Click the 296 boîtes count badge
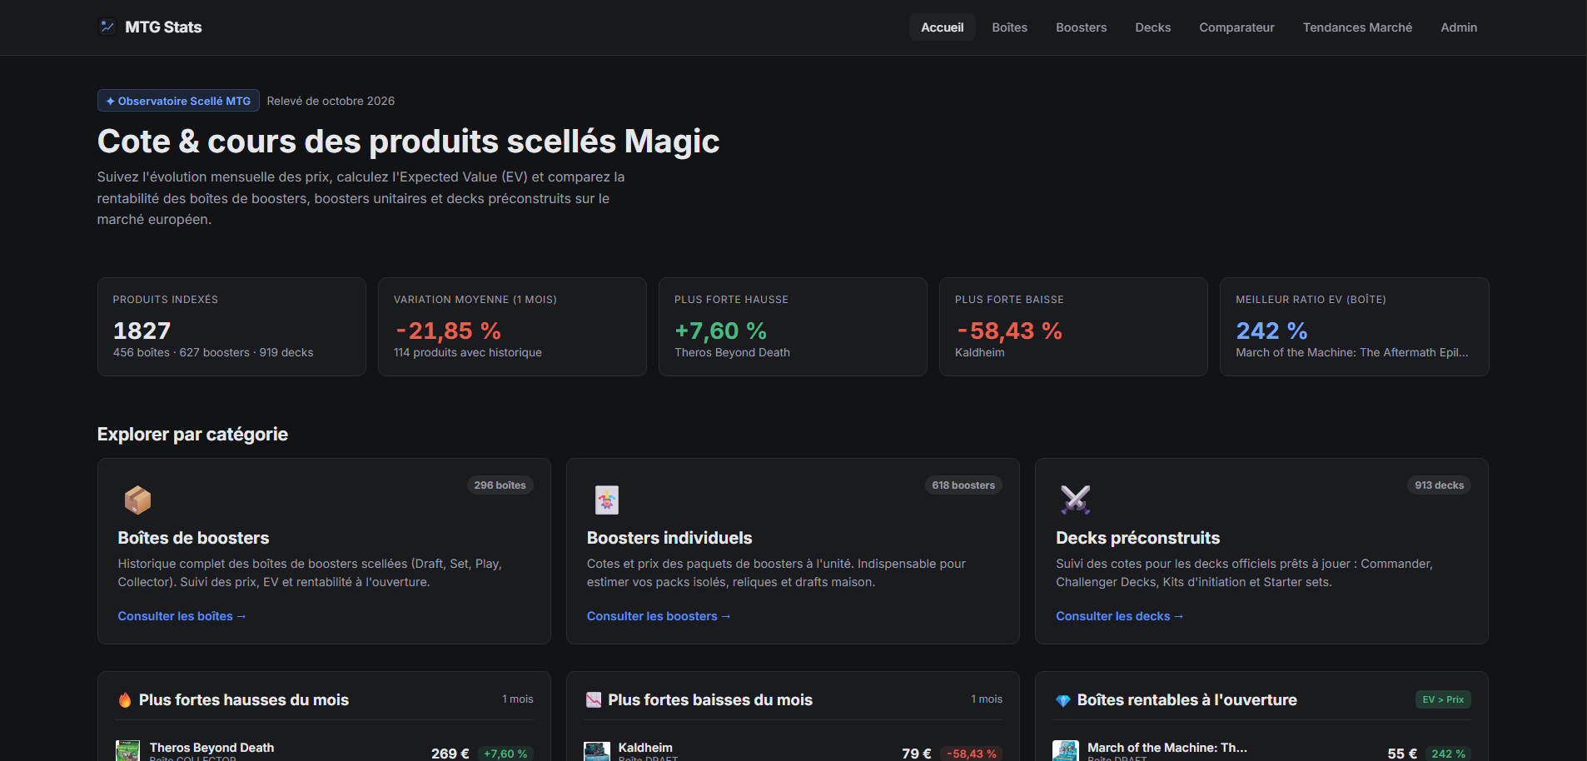This screenshot has height=761, width=1587. click(x=500, y=485)
